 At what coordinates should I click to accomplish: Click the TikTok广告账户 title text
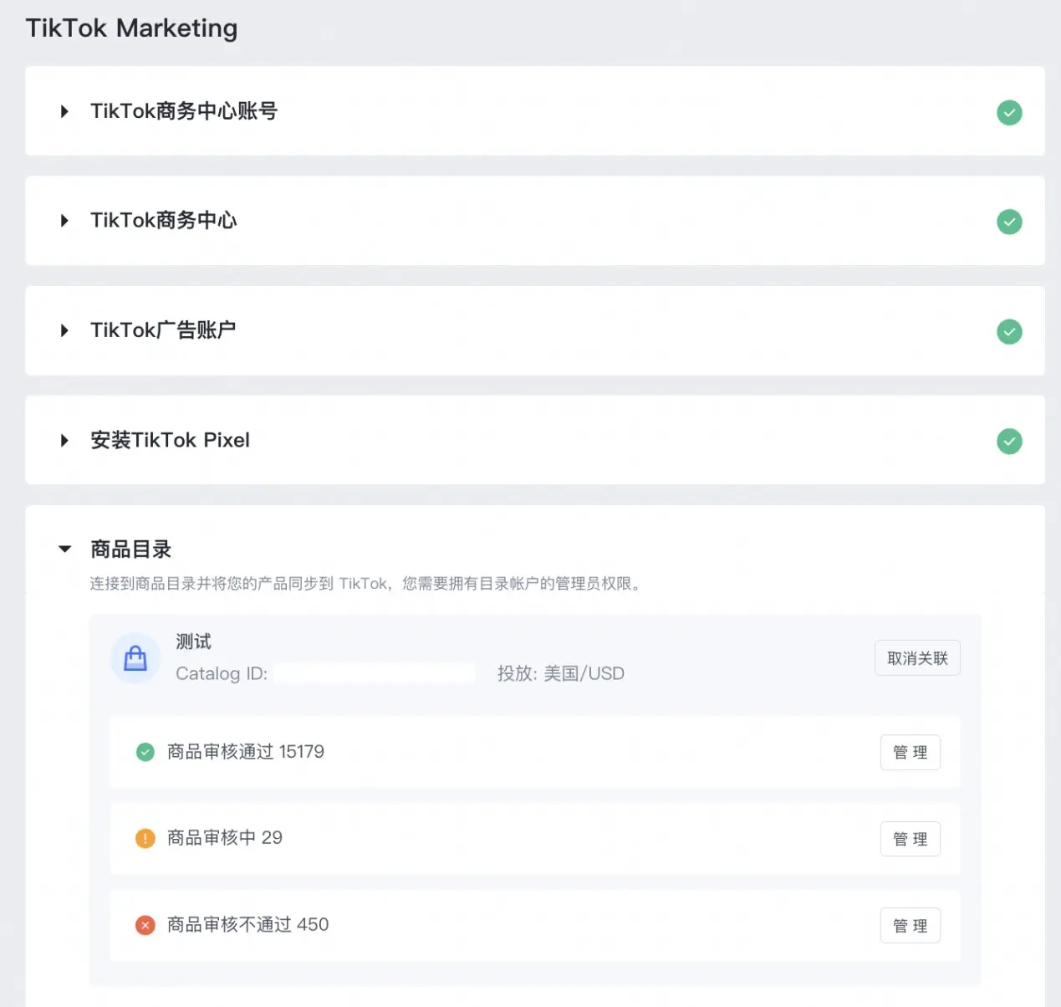[163, 330]
